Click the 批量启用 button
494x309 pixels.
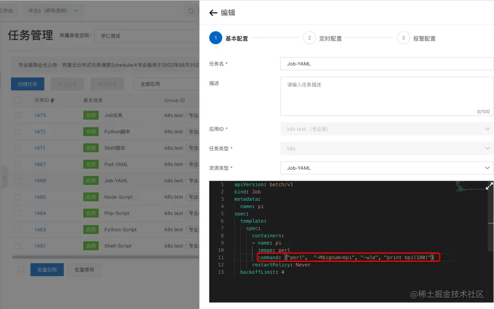point(47,270)
